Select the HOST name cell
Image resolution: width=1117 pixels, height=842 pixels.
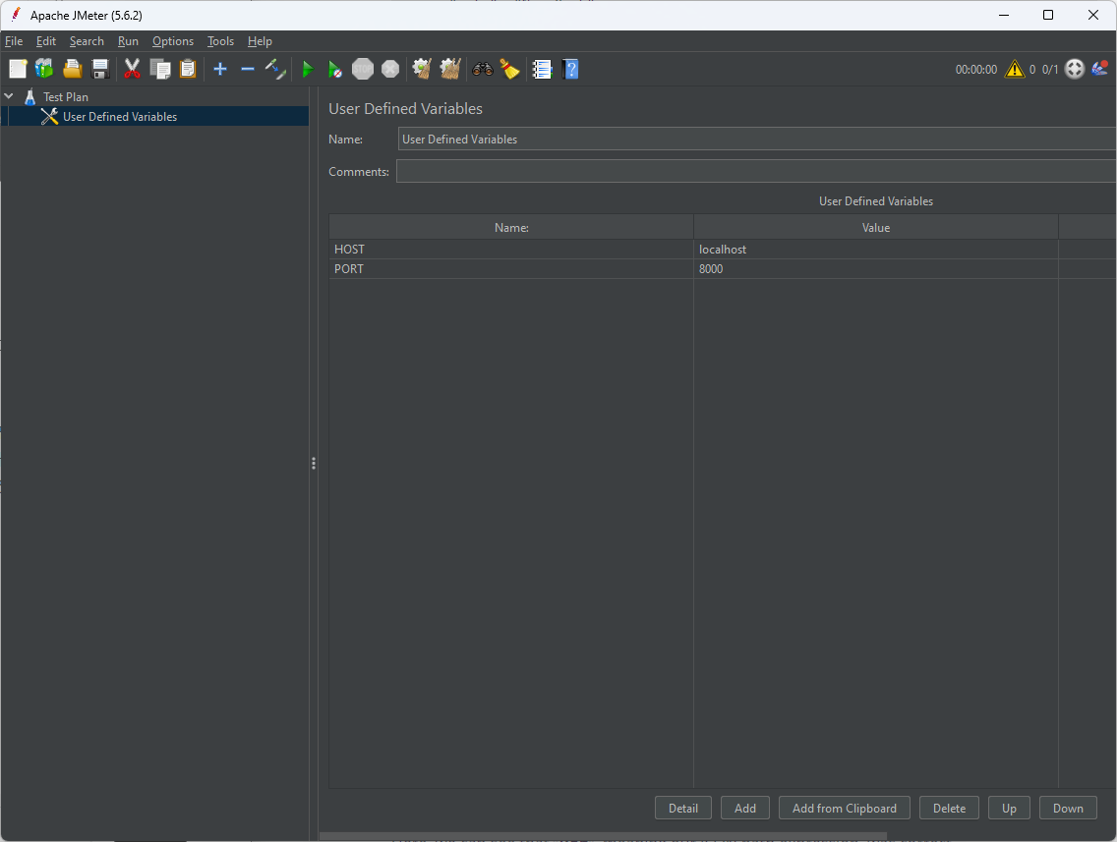510,250
